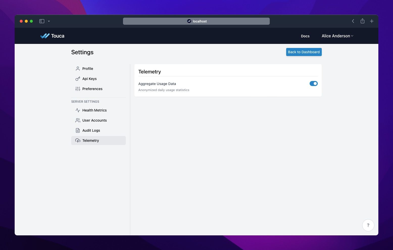The image size is (393, 250).
Task: Open the Audit Logs section
Action: [x=99, y=130]
